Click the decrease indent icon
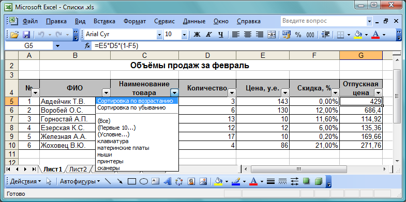 (x=325, y=35)
